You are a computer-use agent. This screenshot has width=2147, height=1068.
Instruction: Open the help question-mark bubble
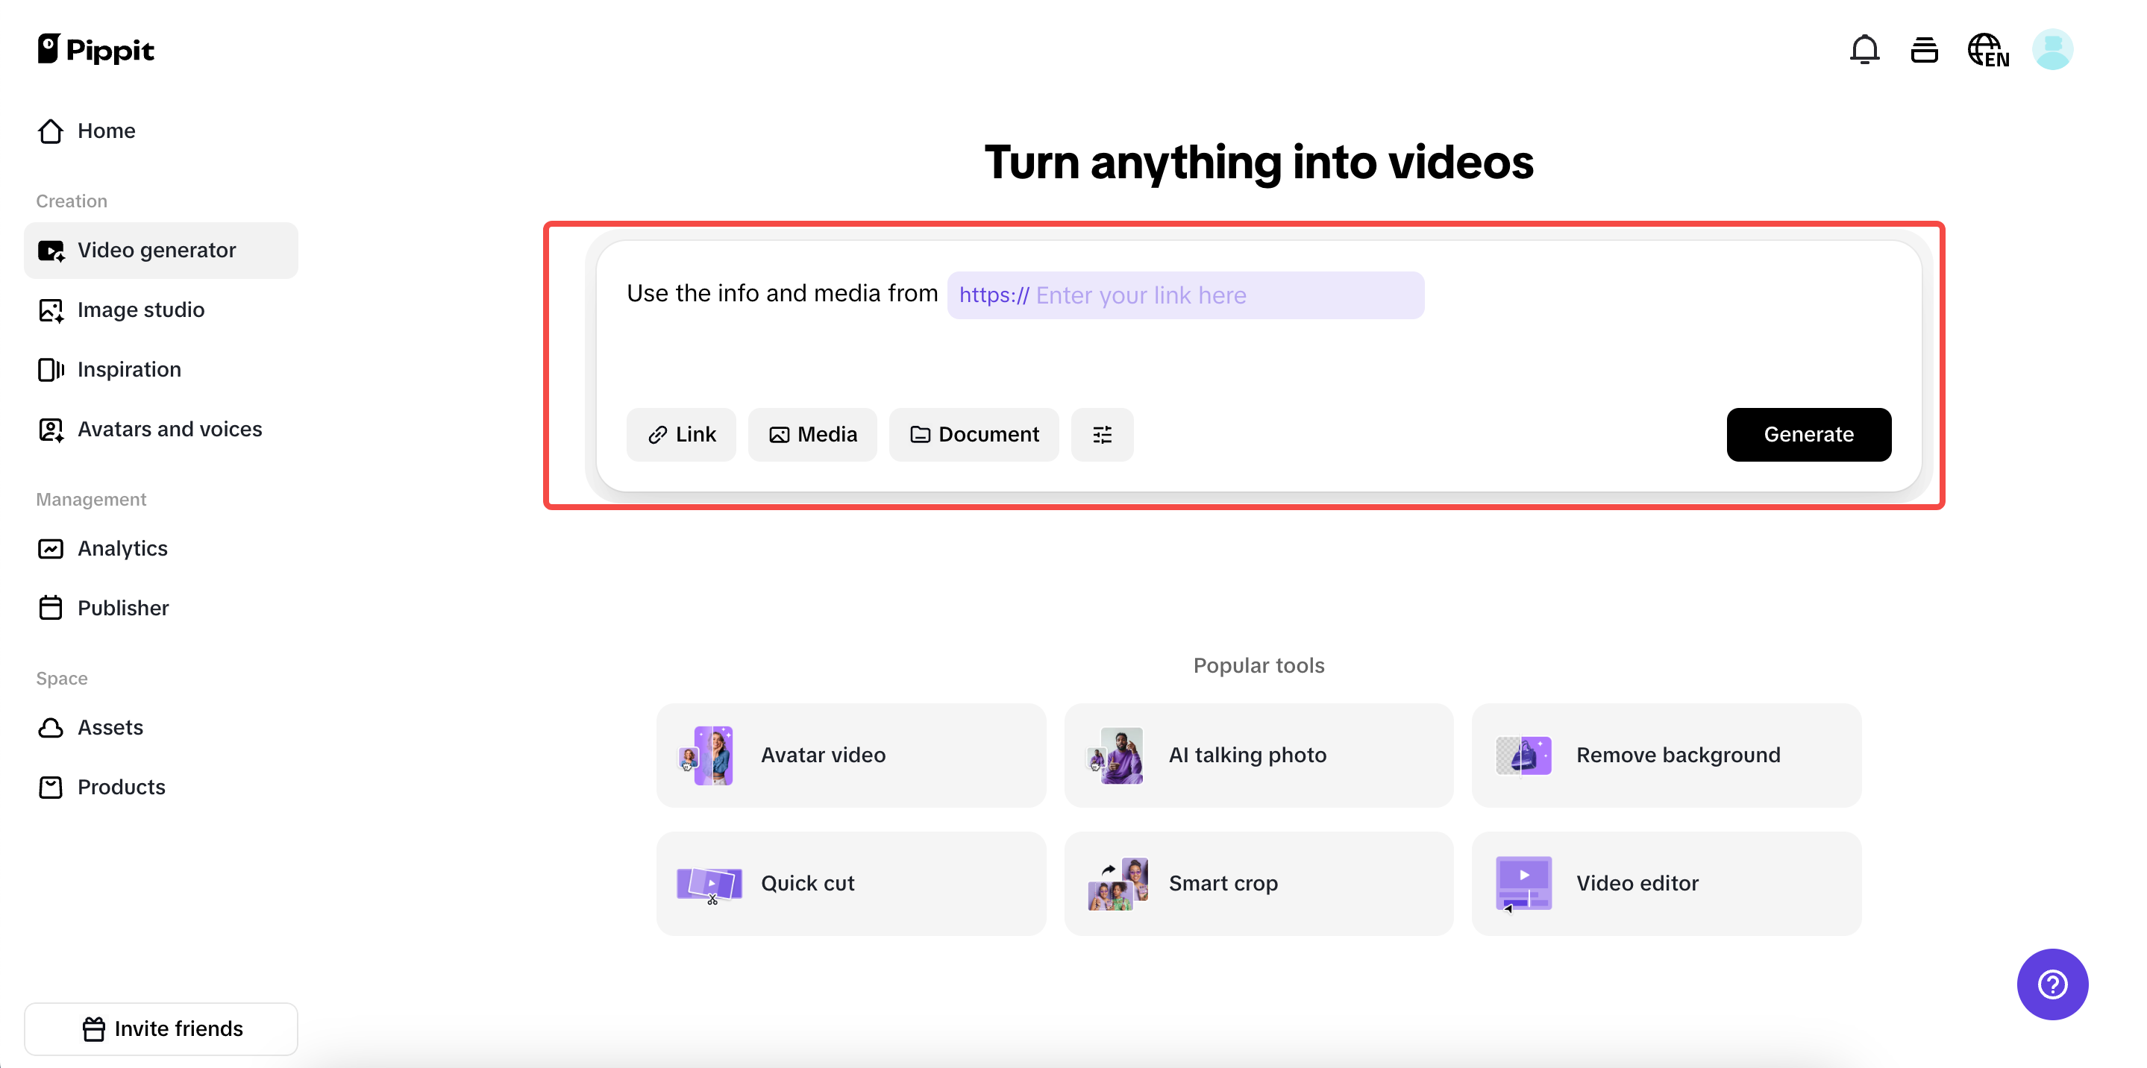[2052, 984]
